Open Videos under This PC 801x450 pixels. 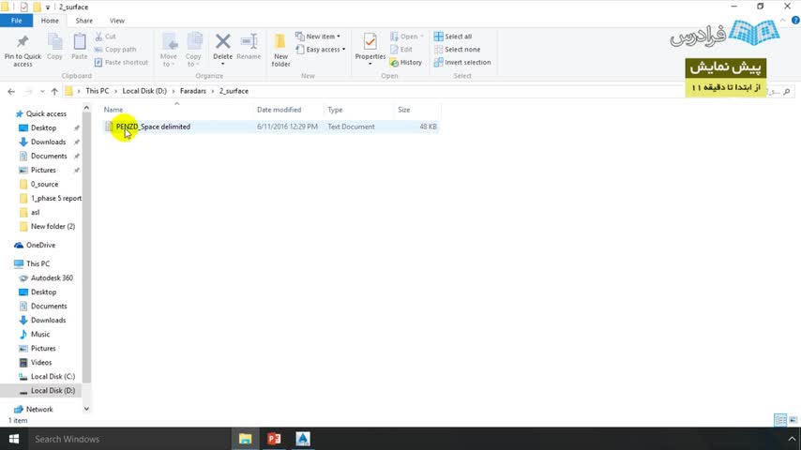click(x=41, y=362)
